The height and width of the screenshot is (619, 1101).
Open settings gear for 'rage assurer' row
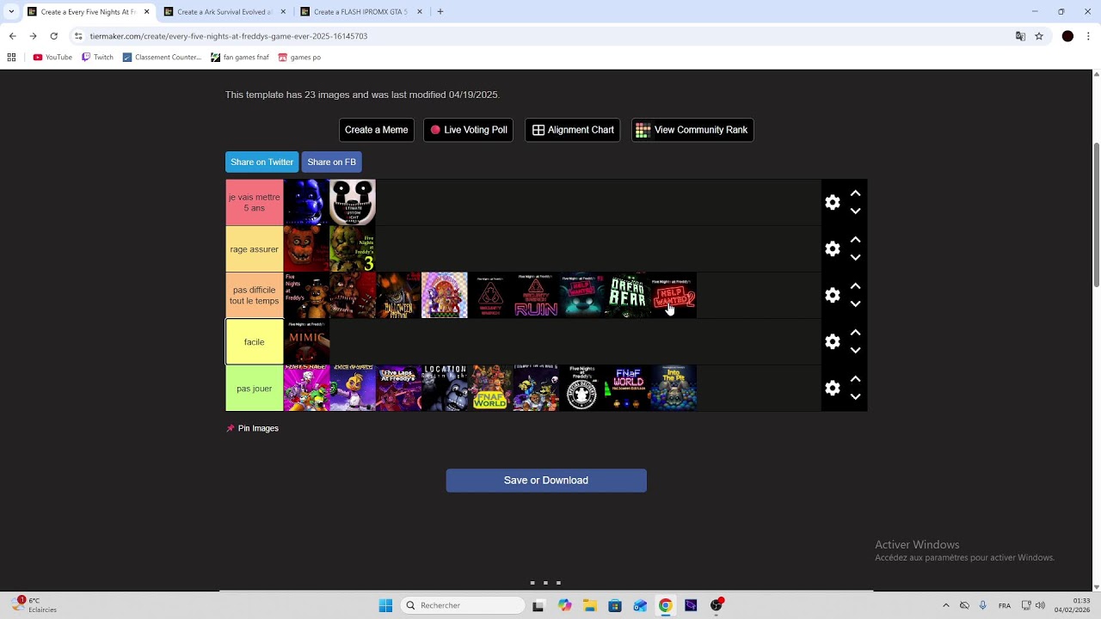pos(832,249)
